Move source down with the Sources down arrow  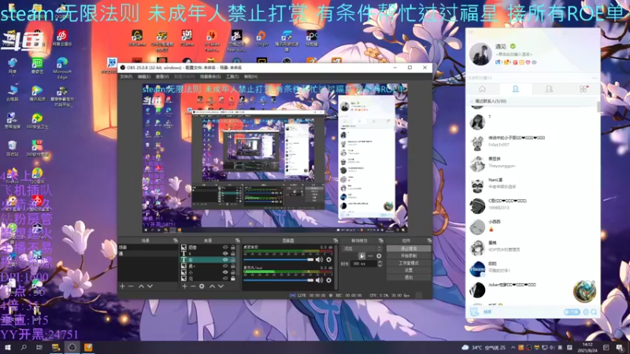[220, 286]
